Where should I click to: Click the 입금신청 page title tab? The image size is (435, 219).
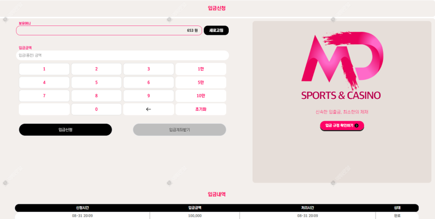(217, 8)
